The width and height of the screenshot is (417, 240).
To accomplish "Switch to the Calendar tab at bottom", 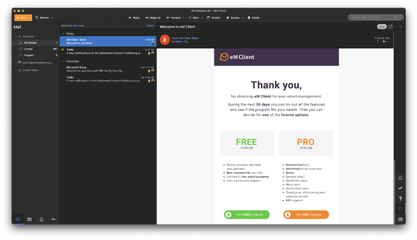I will [x=30, y=219].
